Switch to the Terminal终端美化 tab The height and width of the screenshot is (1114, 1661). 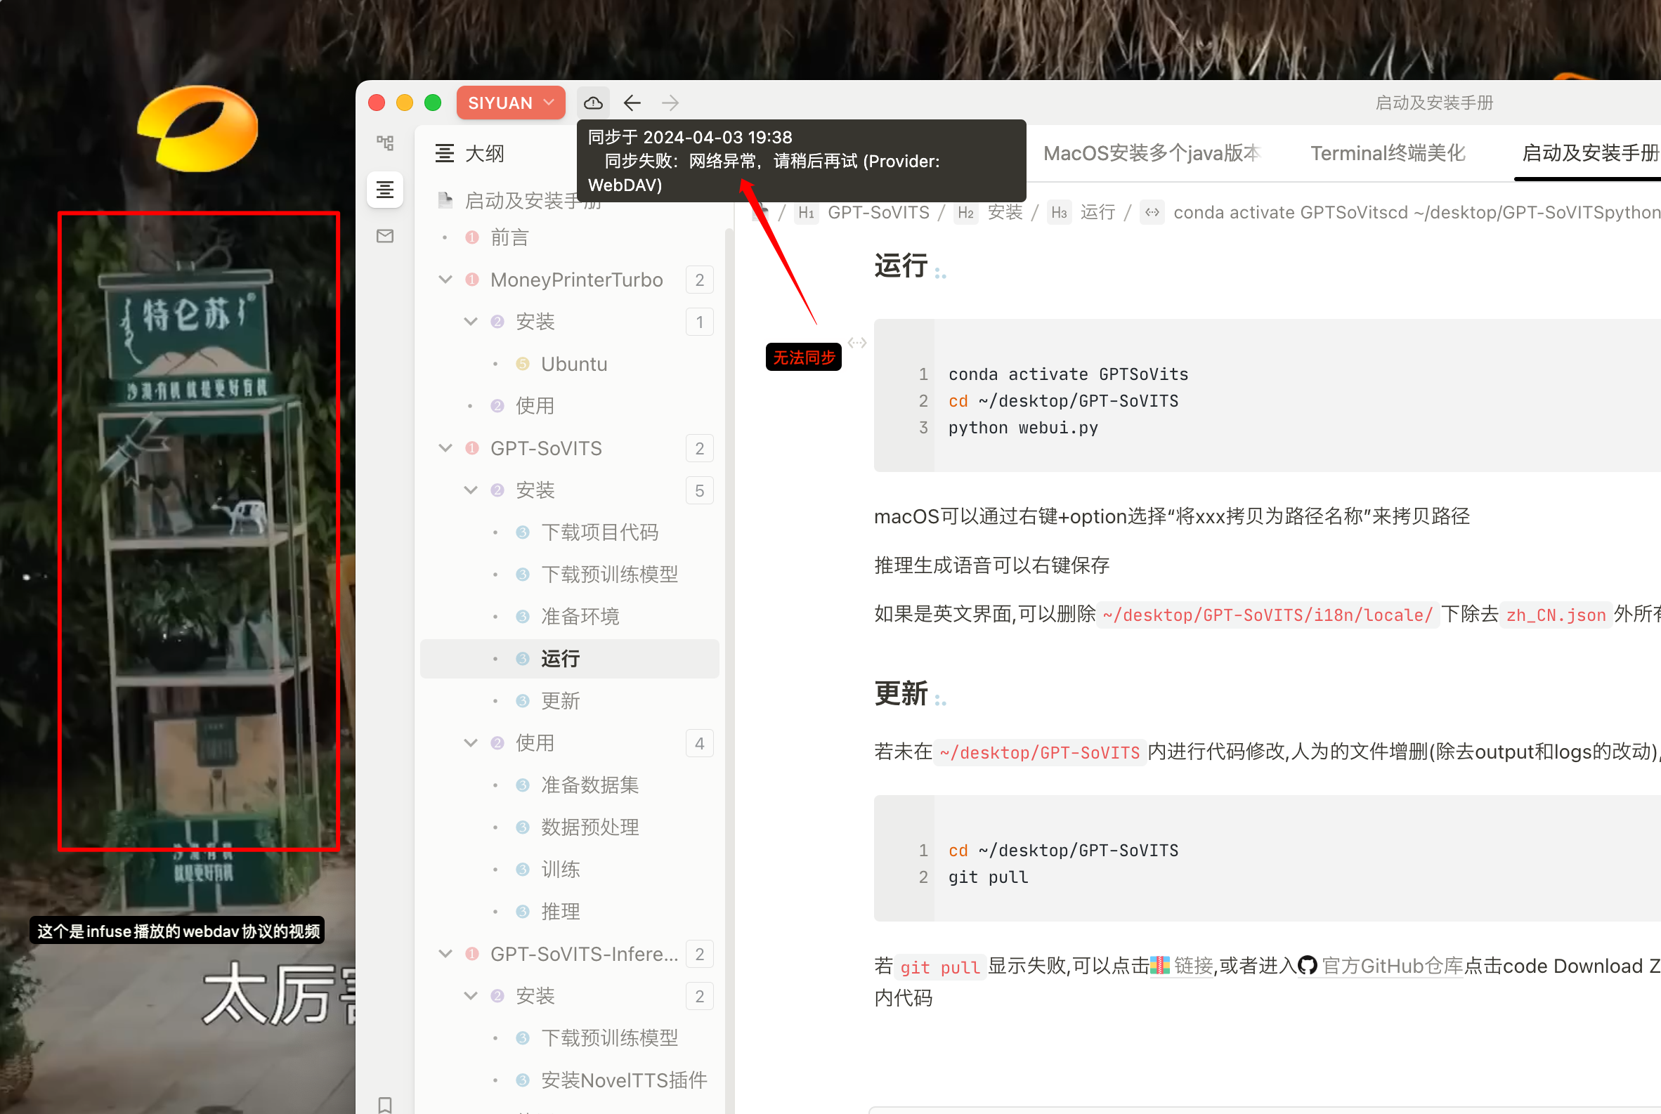coord(1387,152)
